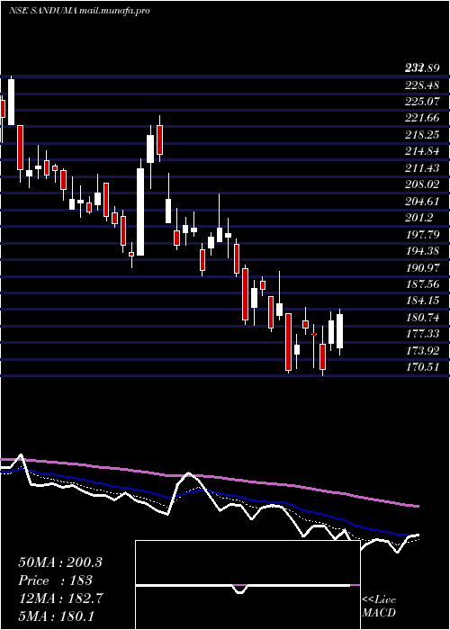Click the pink 50MA line's right end
The image size is (450, 630).
pos(418,506)
